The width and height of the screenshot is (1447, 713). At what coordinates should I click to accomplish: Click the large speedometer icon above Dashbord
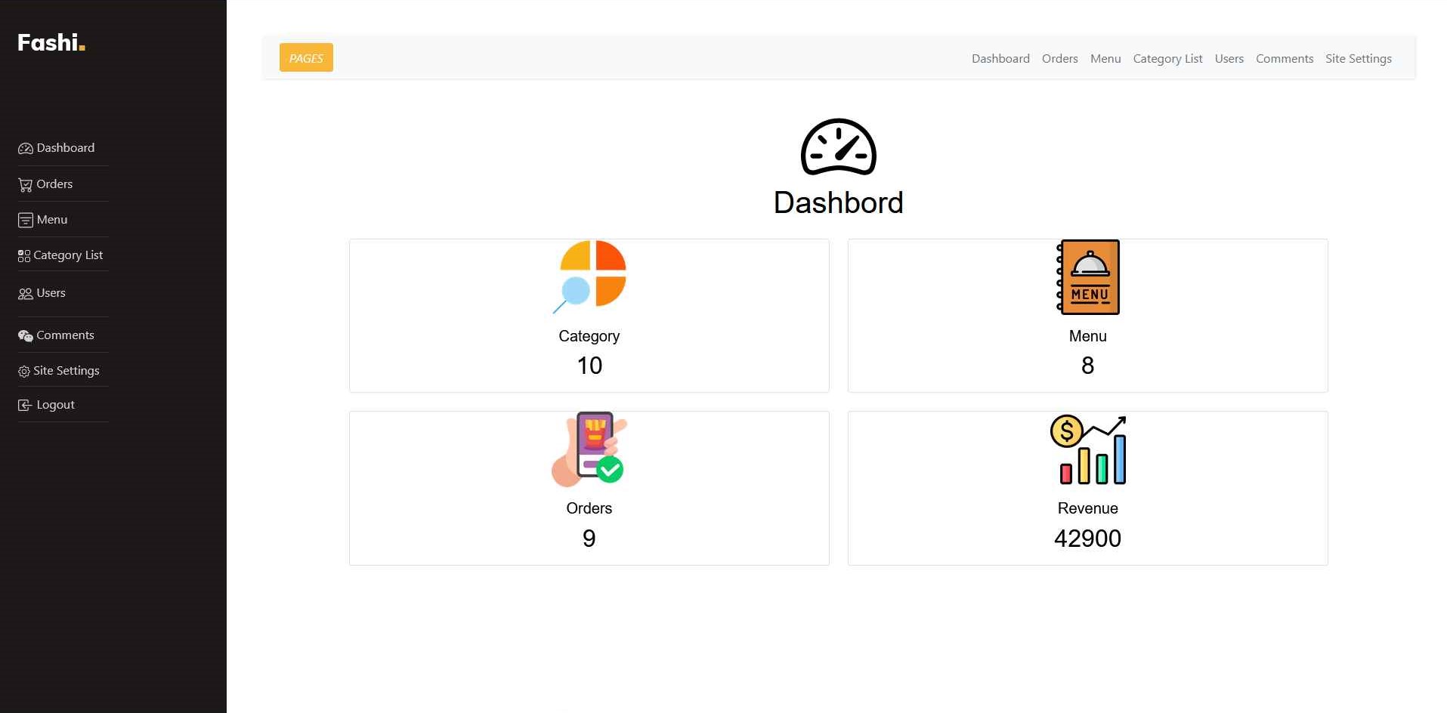click(838, 147)
